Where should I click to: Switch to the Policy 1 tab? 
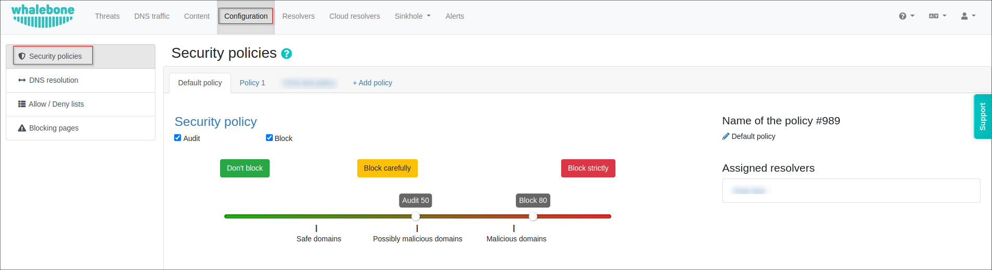coord(252,83)
